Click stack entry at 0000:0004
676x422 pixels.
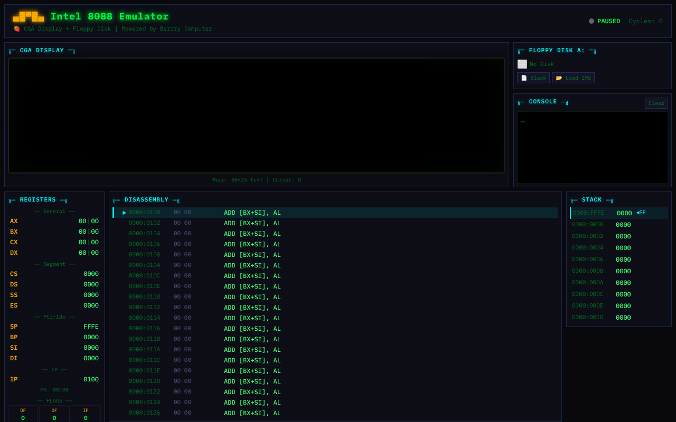point(619,248)
